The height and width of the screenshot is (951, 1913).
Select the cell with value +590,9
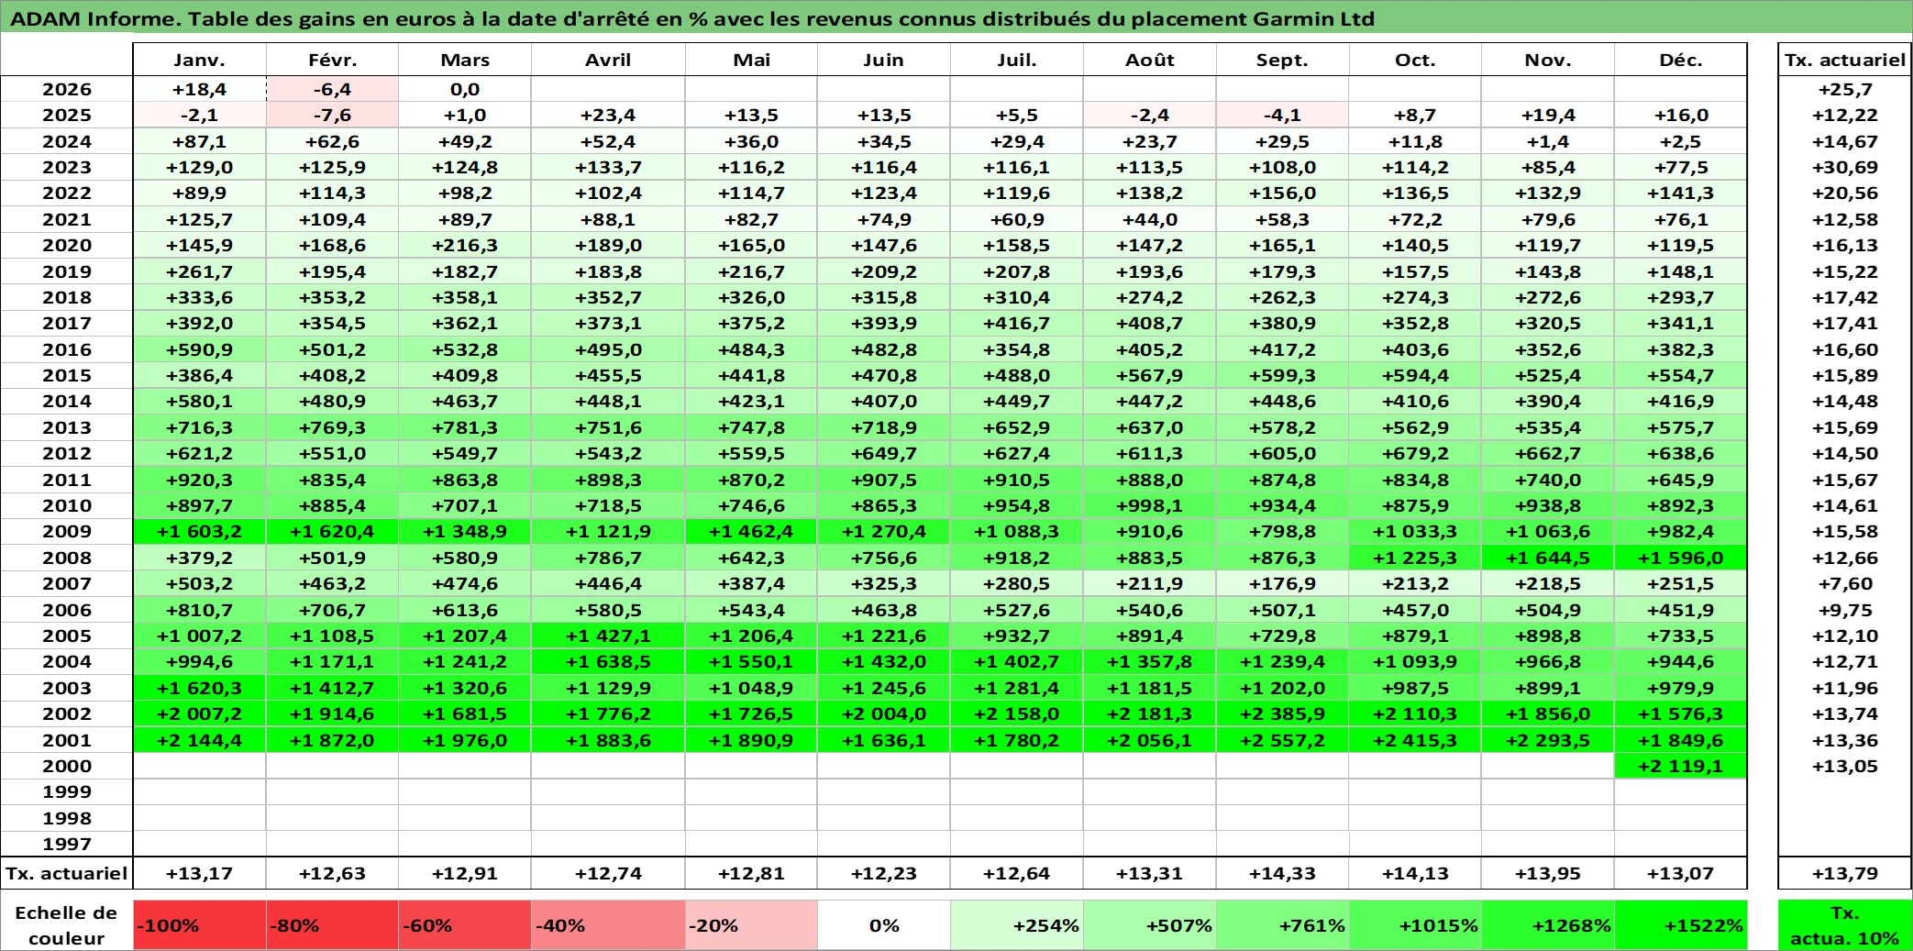coord(200,349)
